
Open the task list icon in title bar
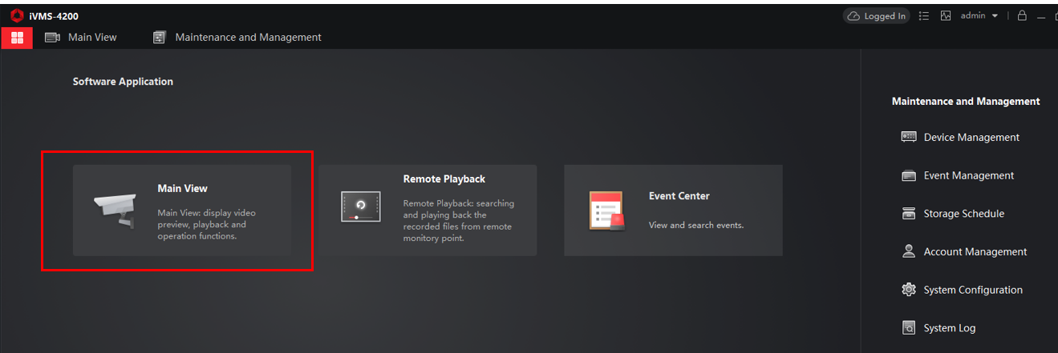[x=924, y=16]
